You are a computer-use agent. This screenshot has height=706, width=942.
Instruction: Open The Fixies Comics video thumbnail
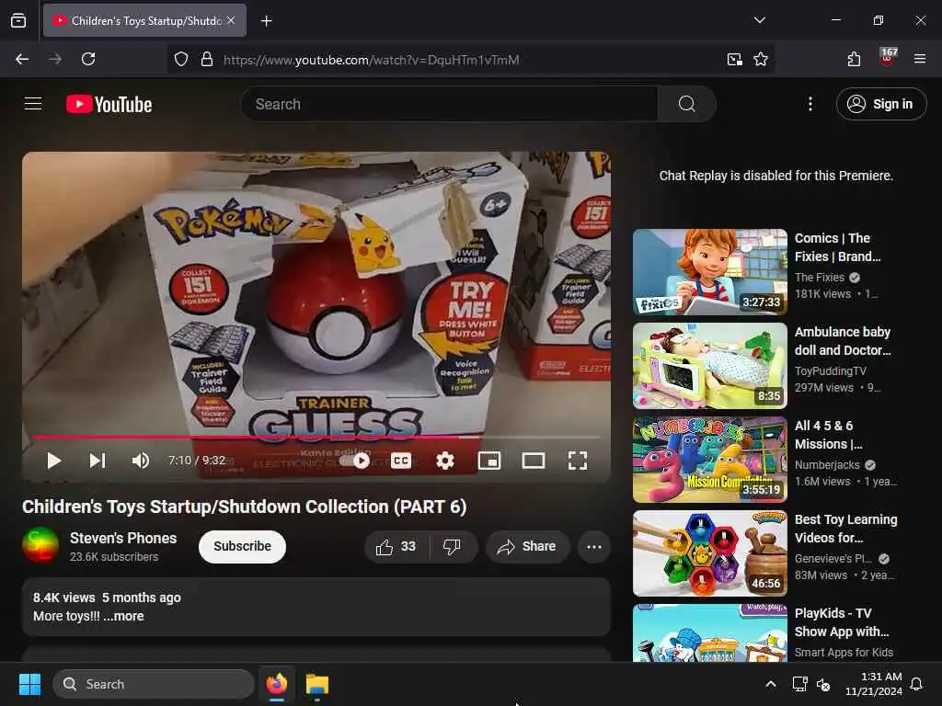point(709,272)
